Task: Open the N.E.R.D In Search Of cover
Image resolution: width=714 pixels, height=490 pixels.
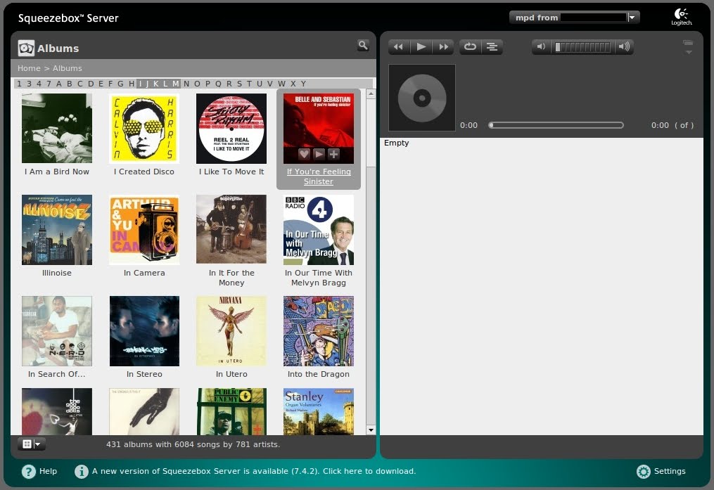Action: point(57,331)
